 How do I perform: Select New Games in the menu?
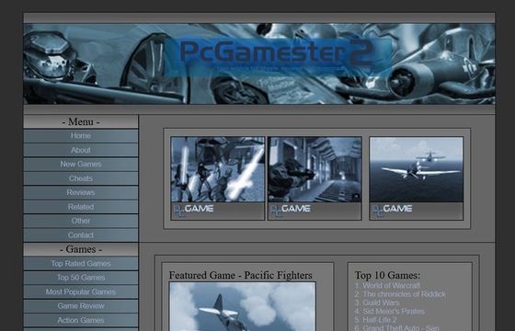(81, 165)
